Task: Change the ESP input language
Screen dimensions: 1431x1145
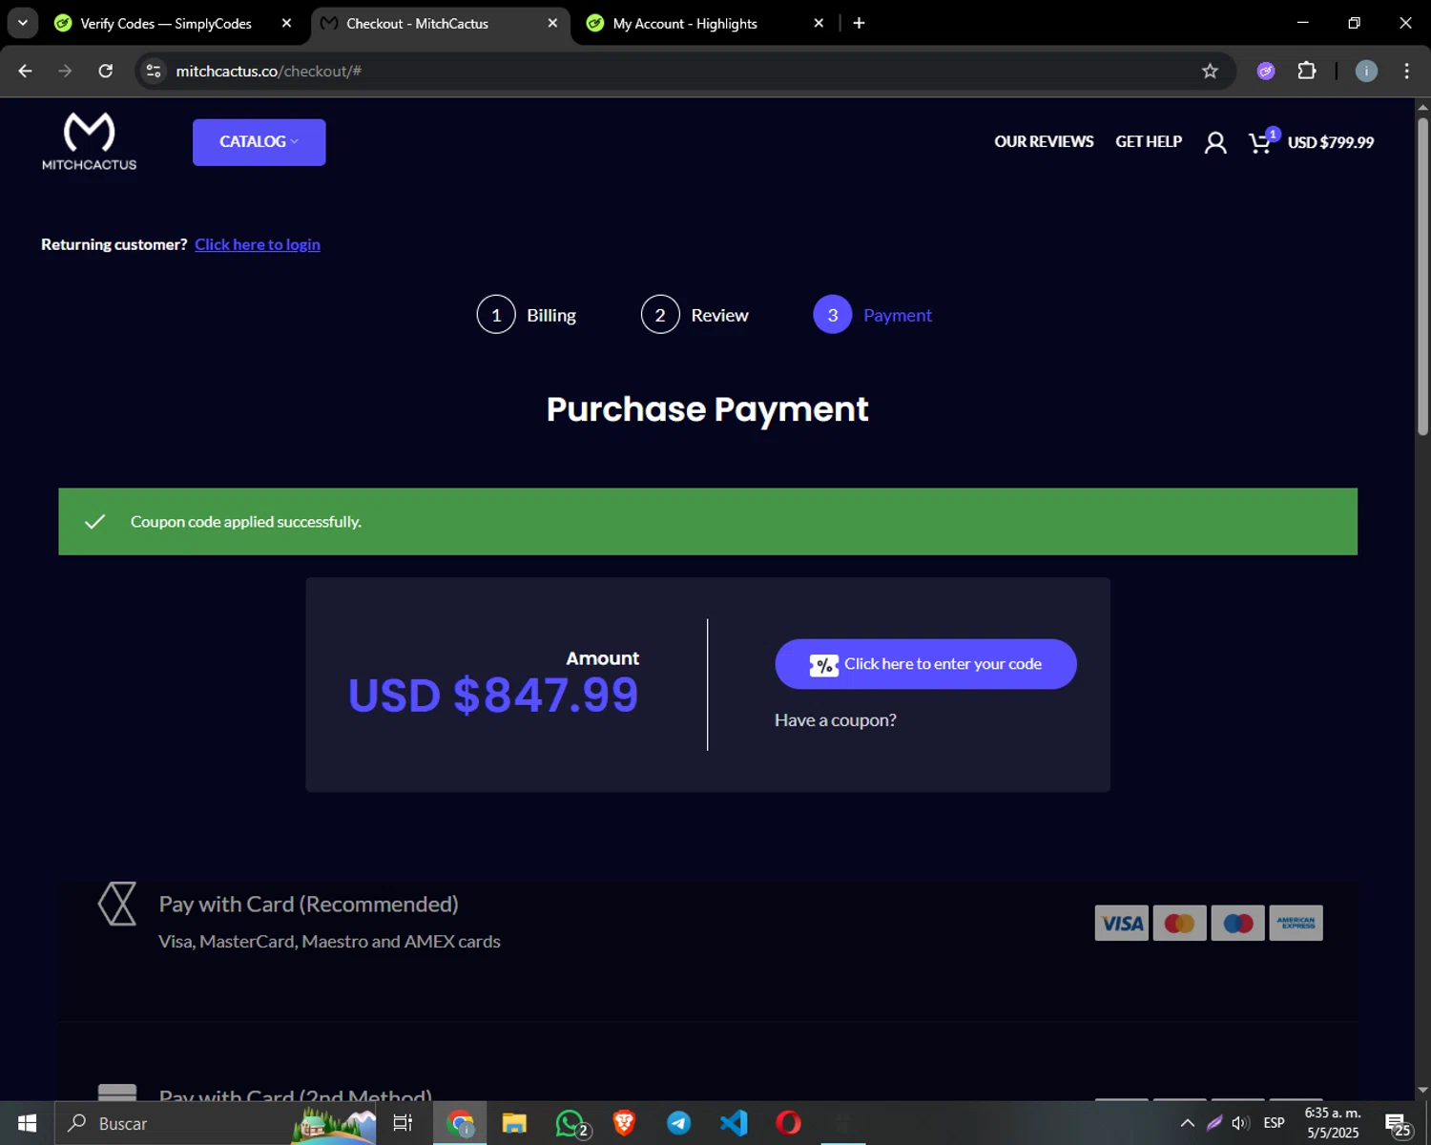Action: point(1274,1123)
